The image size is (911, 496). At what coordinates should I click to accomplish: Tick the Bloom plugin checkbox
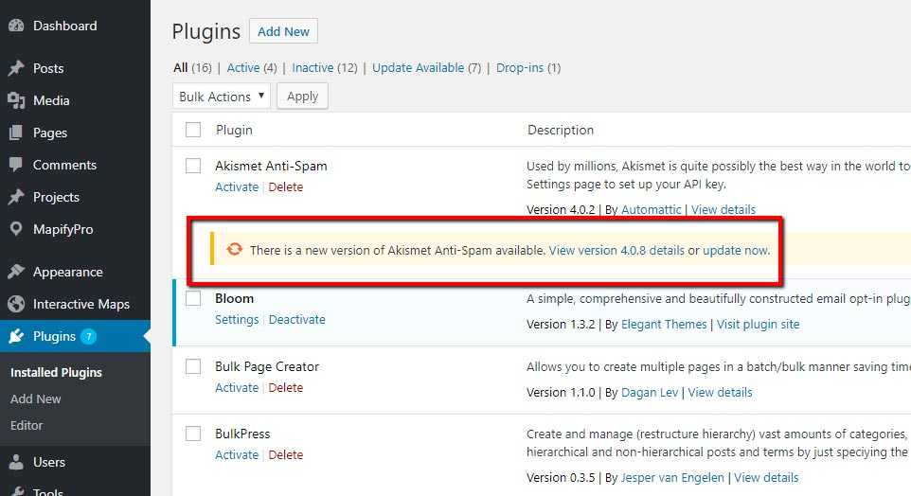pyautogui.click(x=193, y=298)
